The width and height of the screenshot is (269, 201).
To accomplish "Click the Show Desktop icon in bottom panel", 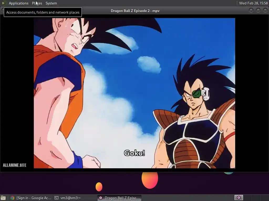I will click(3, 198).
